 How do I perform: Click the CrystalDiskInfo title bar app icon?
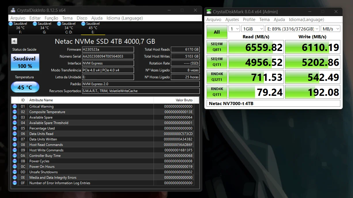pos(13,10)
